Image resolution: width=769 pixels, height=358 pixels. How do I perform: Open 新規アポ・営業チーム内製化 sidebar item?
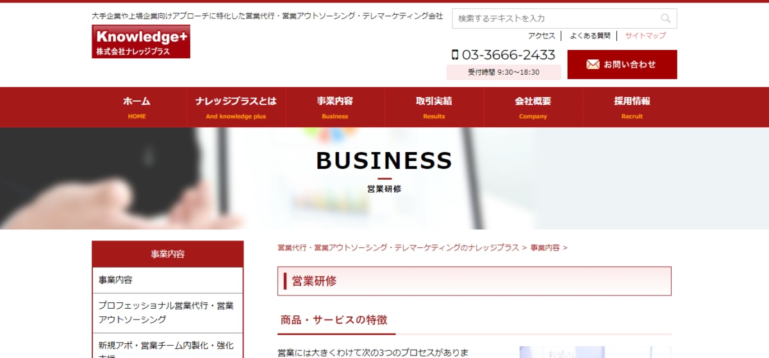(167, 346)
